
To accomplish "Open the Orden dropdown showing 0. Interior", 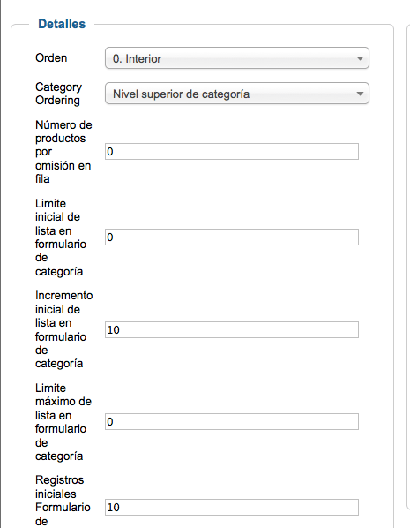I will [x=237, y=58].
